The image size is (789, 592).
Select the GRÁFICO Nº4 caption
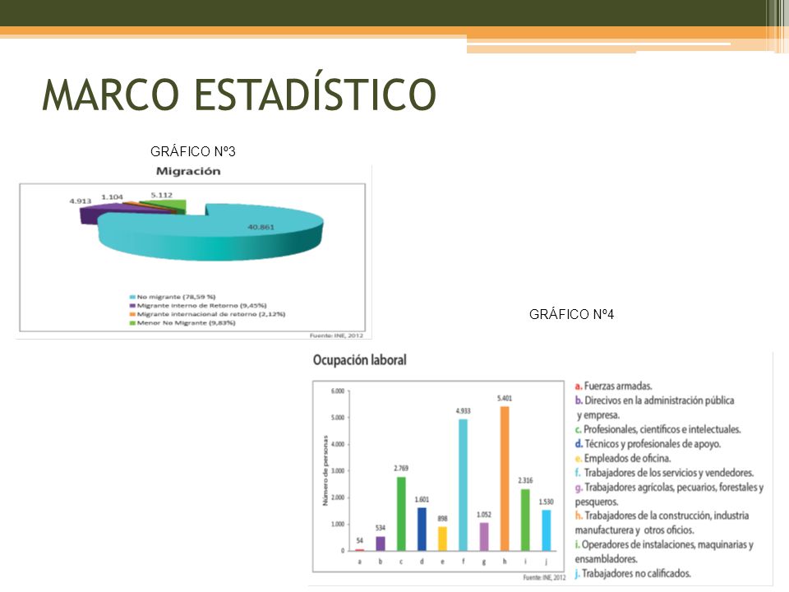(571, 315)
